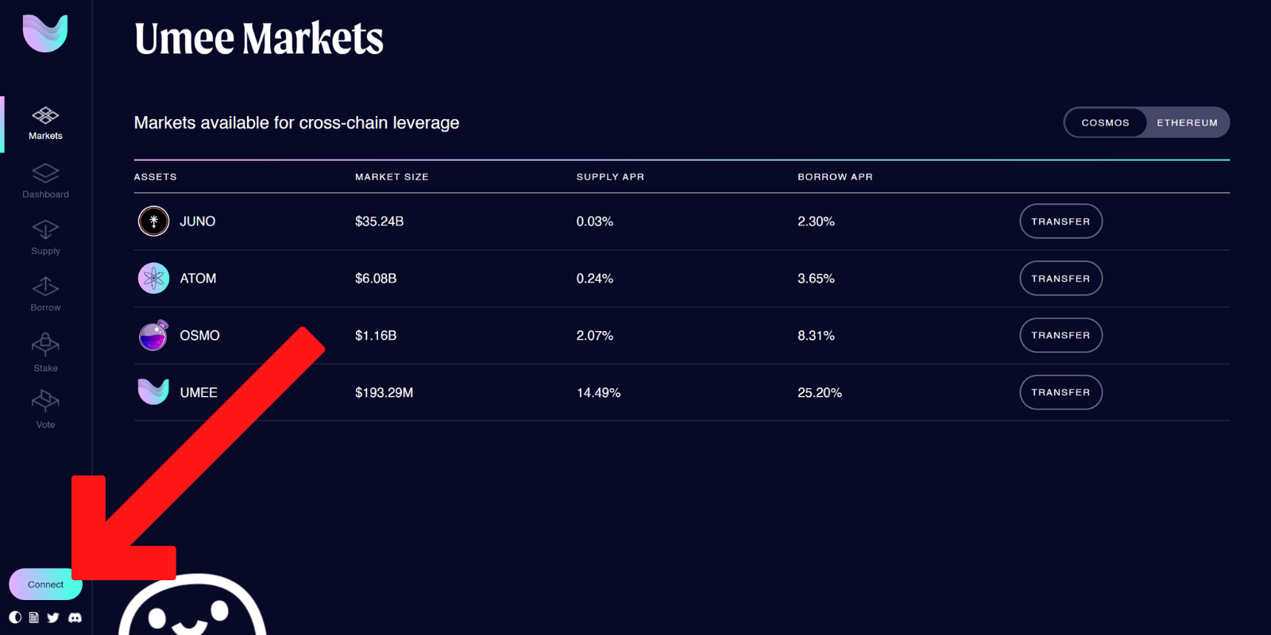Viewport: 1271px width, 635px height.
Task: Click the Umee logo in the sidebar
Action: (45, 33)
